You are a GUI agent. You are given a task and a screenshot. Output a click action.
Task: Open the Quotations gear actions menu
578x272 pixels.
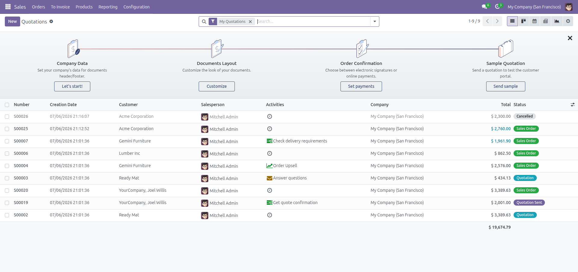(51, 21)
